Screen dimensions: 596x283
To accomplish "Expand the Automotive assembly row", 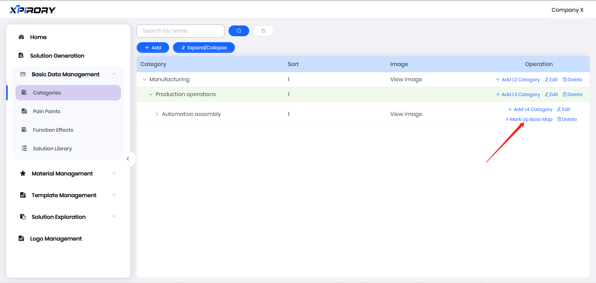I will click(x=157, y=114).
